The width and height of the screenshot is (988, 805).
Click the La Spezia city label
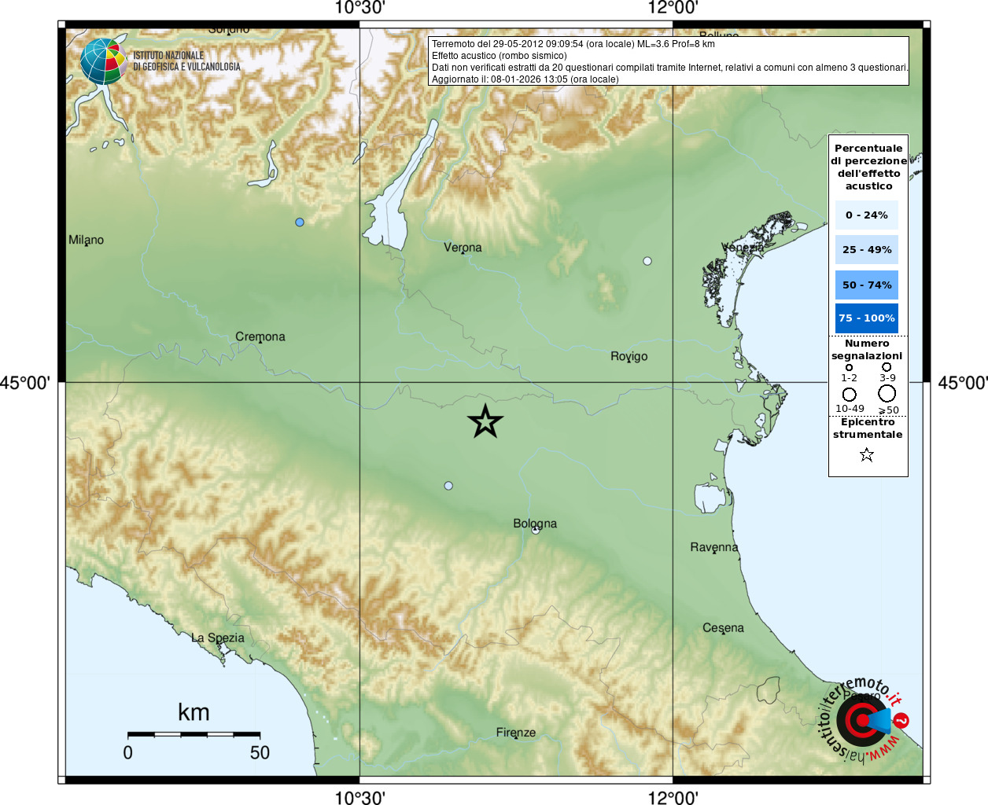click(218, 638)
